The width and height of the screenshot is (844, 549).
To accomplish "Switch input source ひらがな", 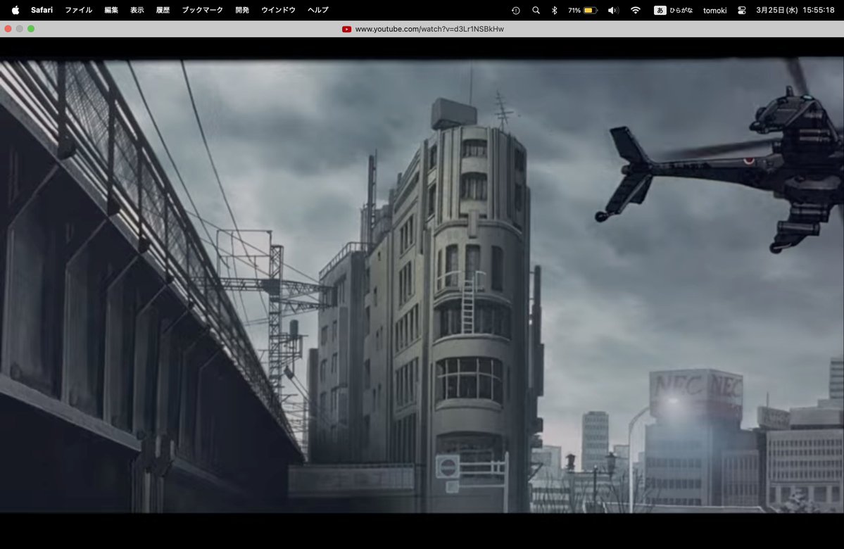I will pyautogui.click(x=674, y=11).
